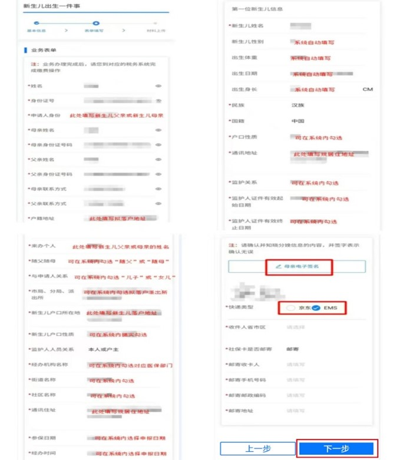
Task: Click the 新生儿姓名 field
Action: pos(301,26)
